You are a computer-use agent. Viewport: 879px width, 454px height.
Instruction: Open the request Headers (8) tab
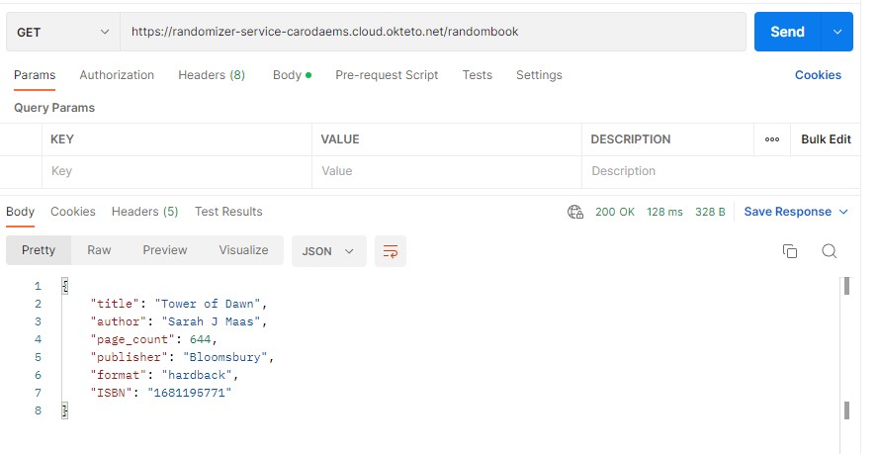(x=212, y=75)
